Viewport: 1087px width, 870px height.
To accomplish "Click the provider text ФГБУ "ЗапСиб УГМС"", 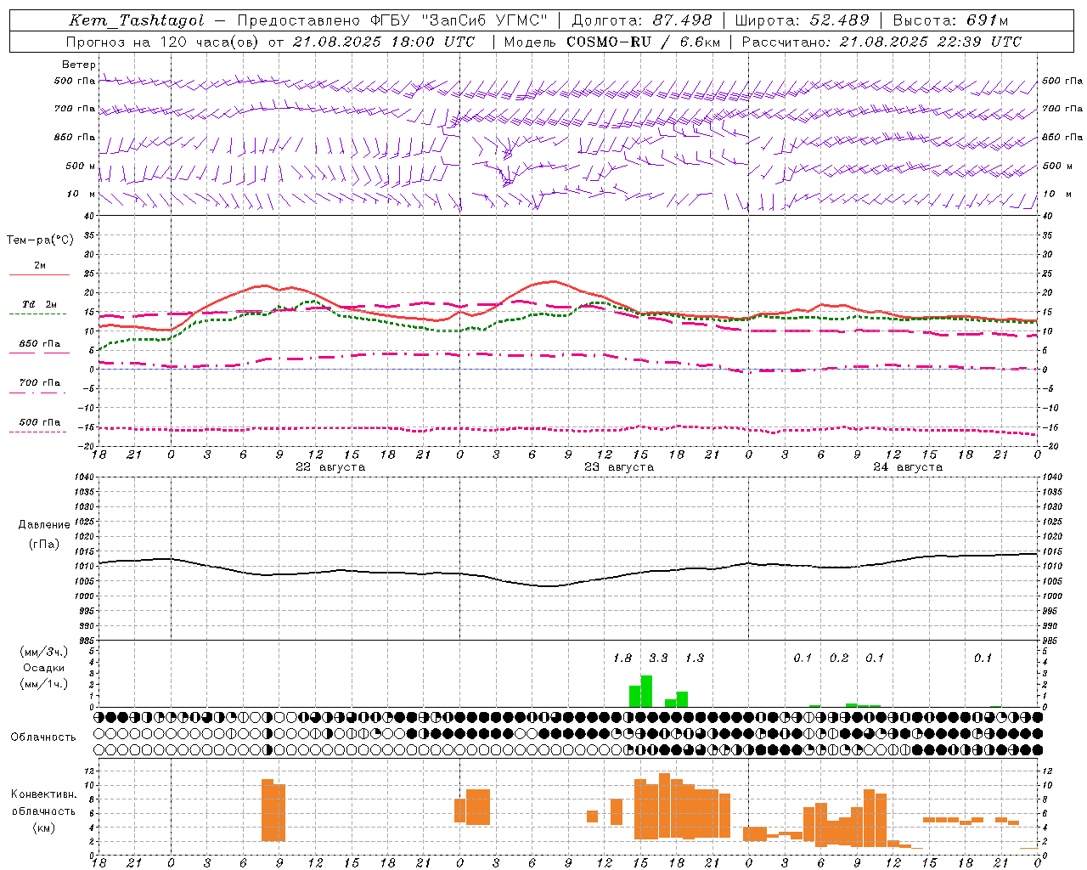I will [459, 20].
